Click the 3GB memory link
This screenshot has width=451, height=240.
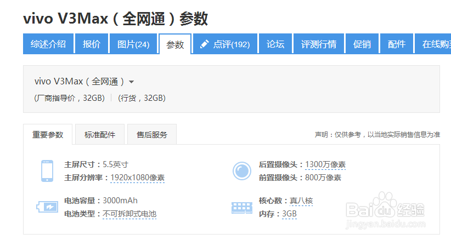pos(289,214)
